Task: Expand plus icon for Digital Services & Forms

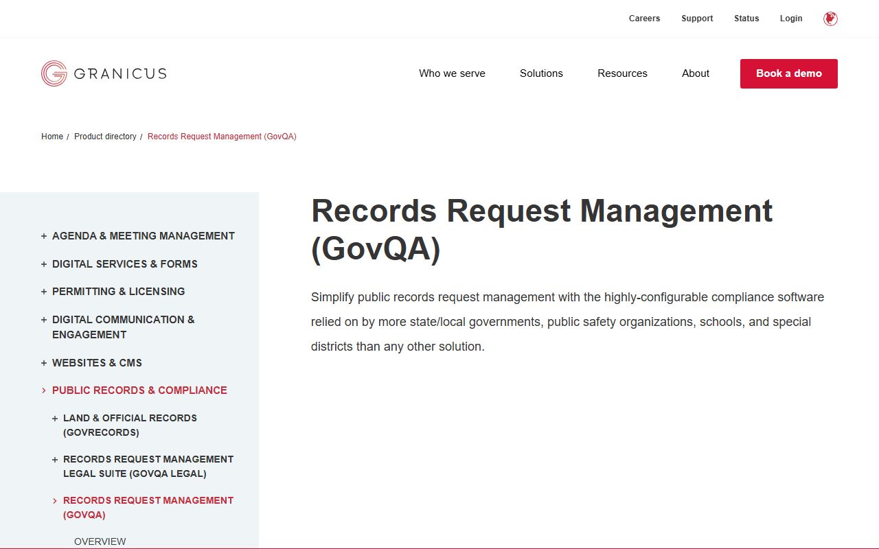Action: (x=44, y=264)
